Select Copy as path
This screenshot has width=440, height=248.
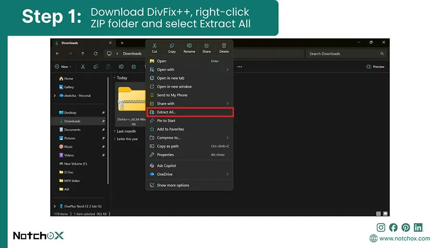click(189, 146)
